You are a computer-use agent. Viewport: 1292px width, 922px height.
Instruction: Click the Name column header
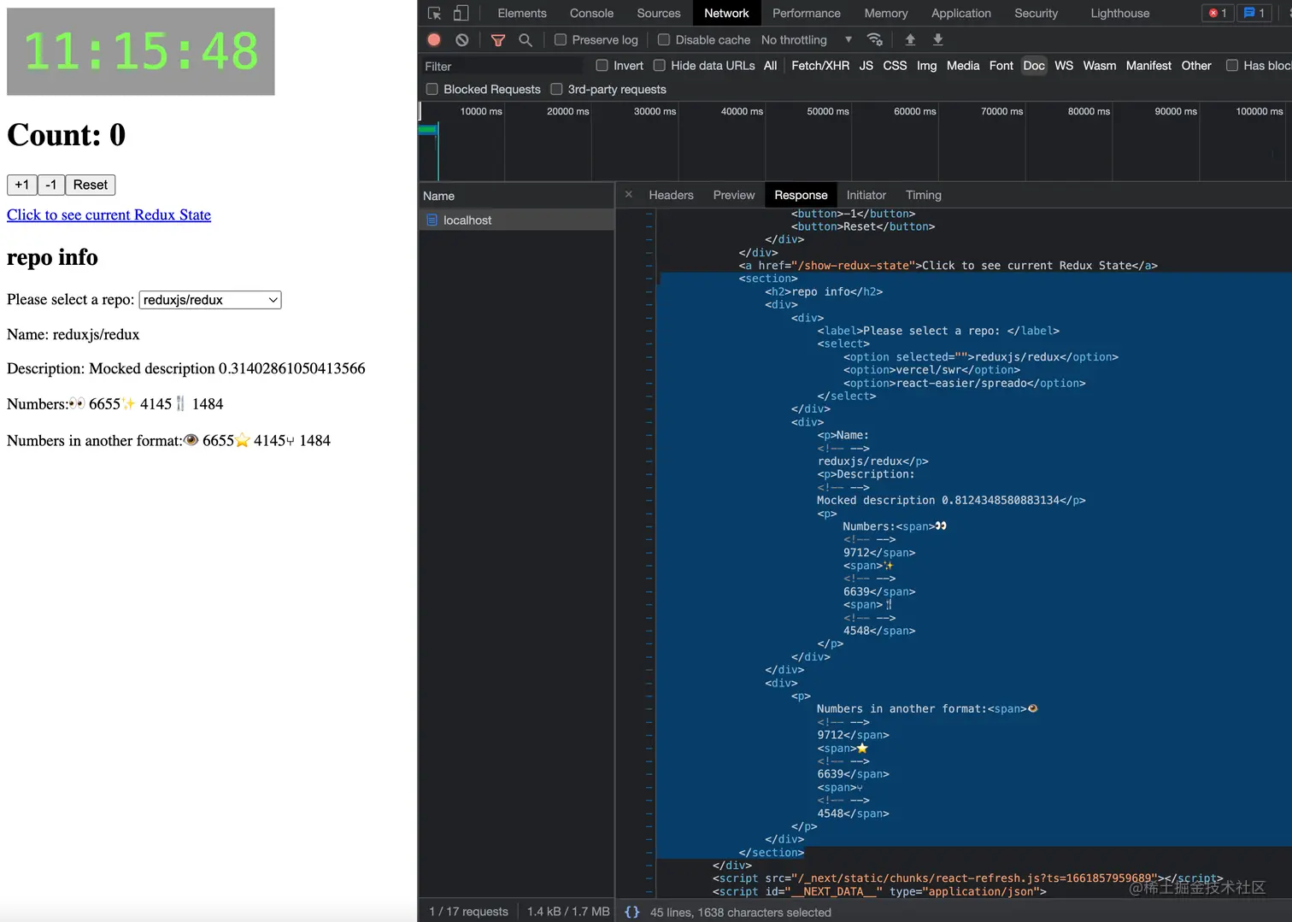[516, 196]
